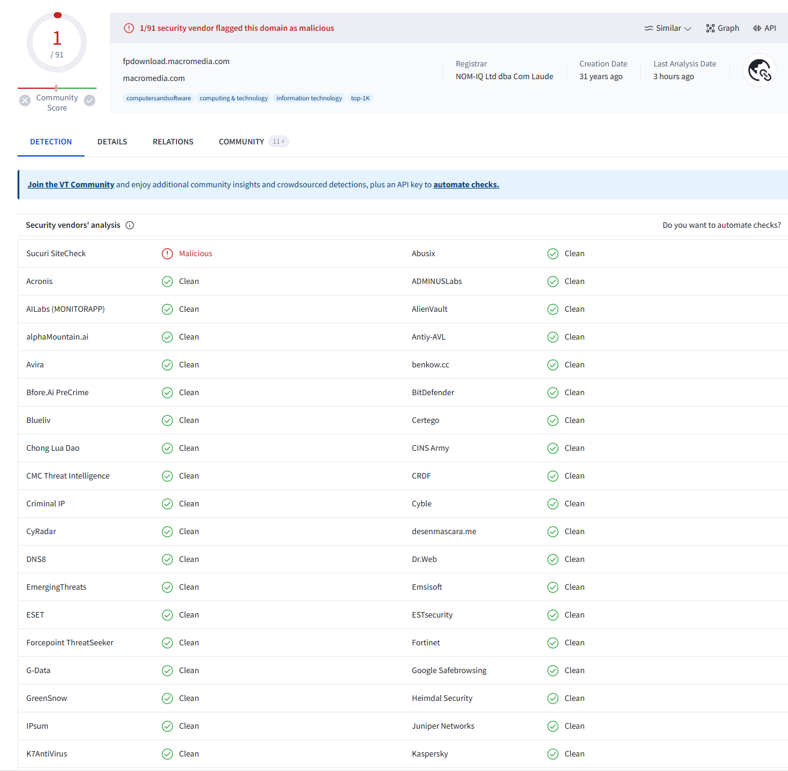The width and height of the screenshot is (788, 771).
Task: Click the Clean check icon for Dr.Web
Action: (553, 560)
